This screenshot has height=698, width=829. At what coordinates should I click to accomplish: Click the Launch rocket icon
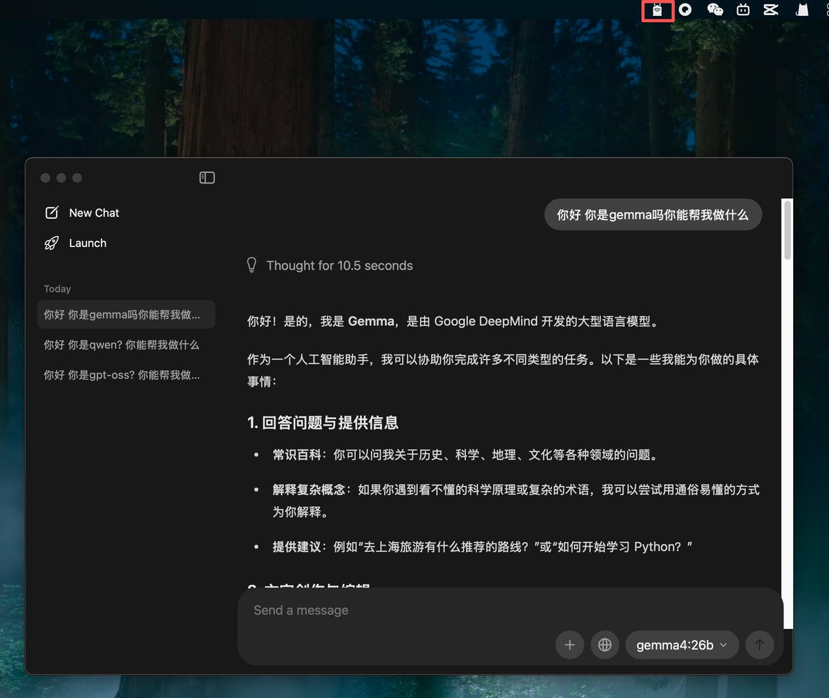(52, 243)
